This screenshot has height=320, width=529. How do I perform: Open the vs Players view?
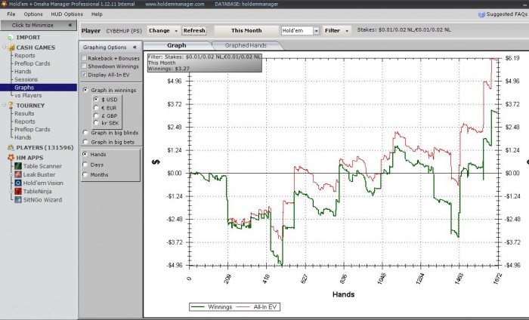coord(28,95)
